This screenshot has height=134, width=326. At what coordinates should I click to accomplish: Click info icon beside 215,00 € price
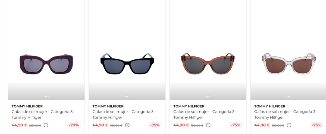coord(46,125)
